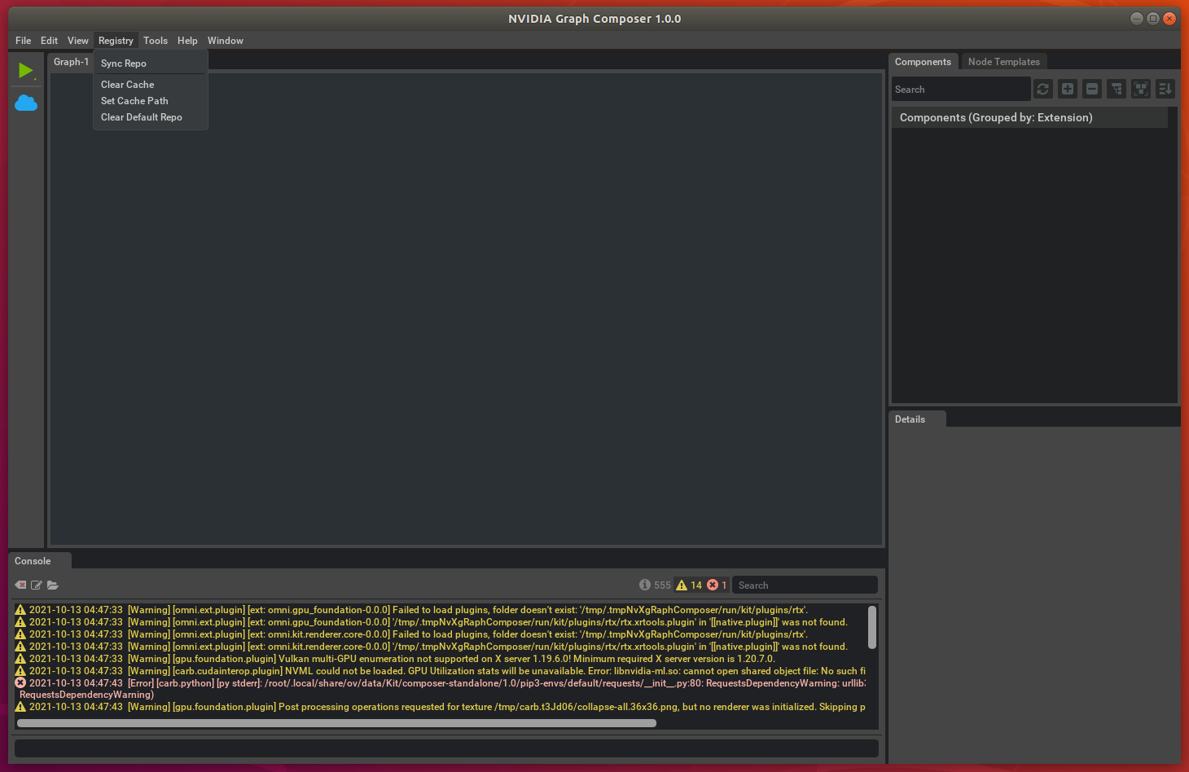Choose Clear Cache menu entry
The width and height of the screenshot is (1189, 772).
[128, 85]
